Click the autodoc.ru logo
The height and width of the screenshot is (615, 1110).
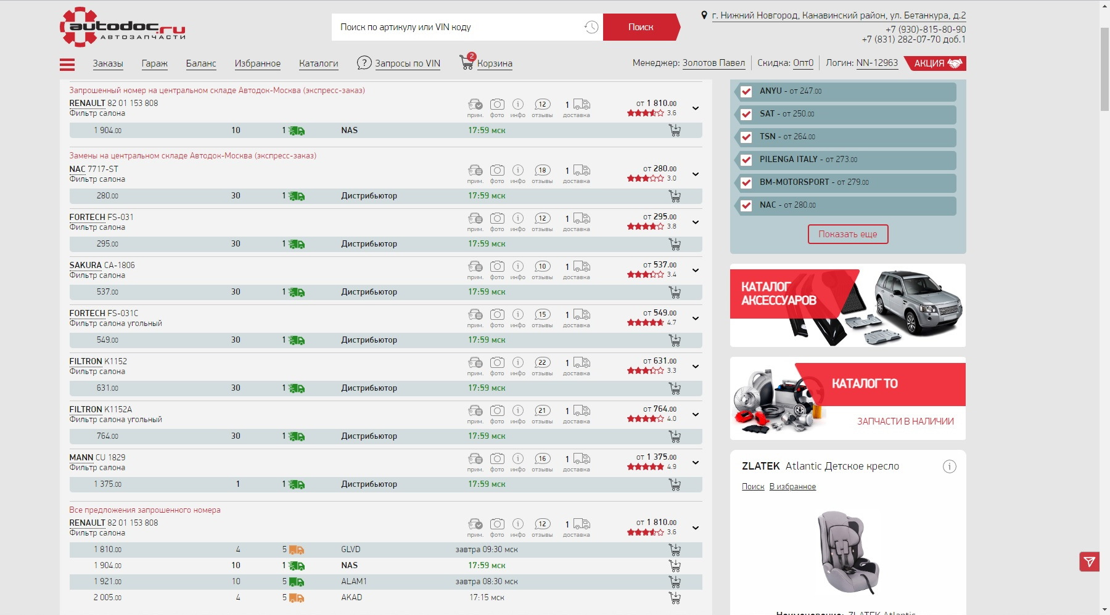click(x=123, y=27)
